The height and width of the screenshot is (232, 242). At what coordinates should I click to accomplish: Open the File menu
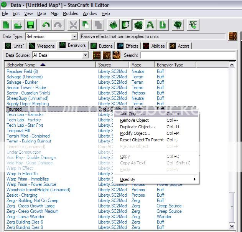point(5,13)
